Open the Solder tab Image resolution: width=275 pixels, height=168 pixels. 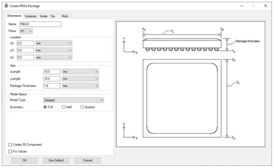(x=44, y=16)
